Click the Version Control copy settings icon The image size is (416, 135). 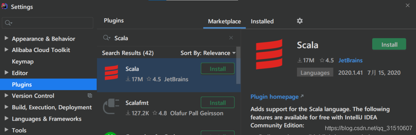pyautogui.click(x=90, y=95)
